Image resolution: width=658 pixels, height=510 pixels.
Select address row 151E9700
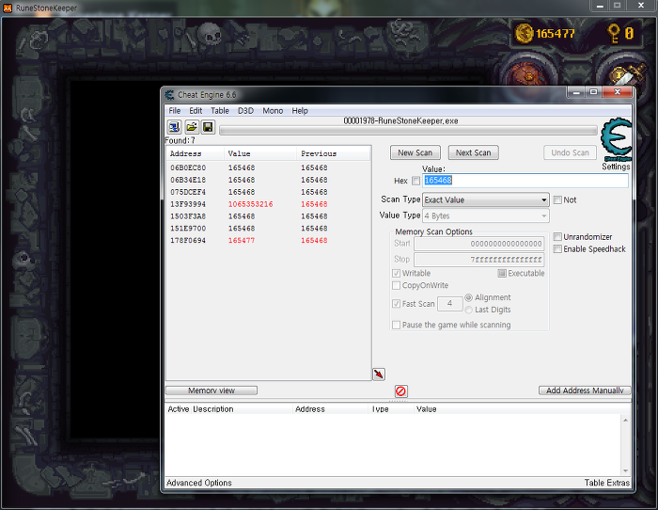(x=269, y=229)
